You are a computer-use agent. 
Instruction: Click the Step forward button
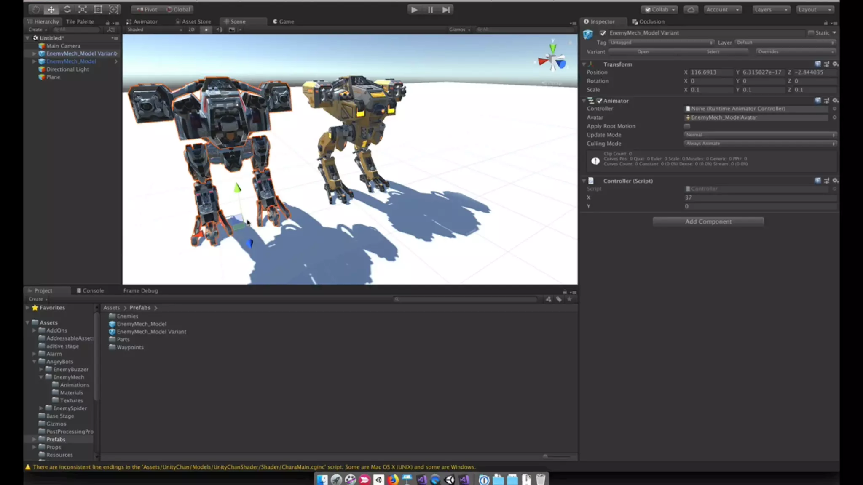(x=446, y=9)
